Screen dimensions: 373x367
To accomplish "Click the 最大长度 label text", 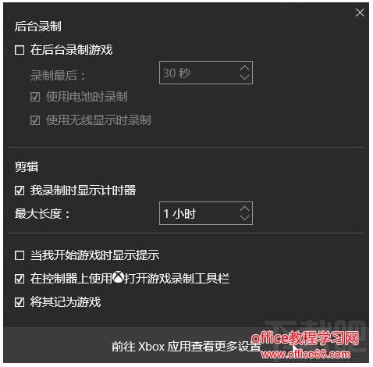I will coord(42,214).
